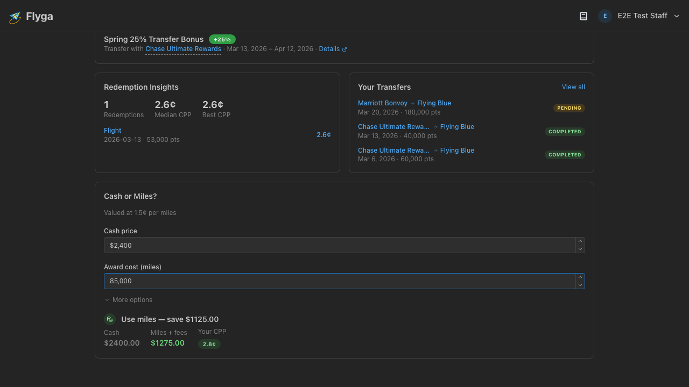Click the +25% bonus badge
This screenshot has height=387, width=689.
click(222, 39)
